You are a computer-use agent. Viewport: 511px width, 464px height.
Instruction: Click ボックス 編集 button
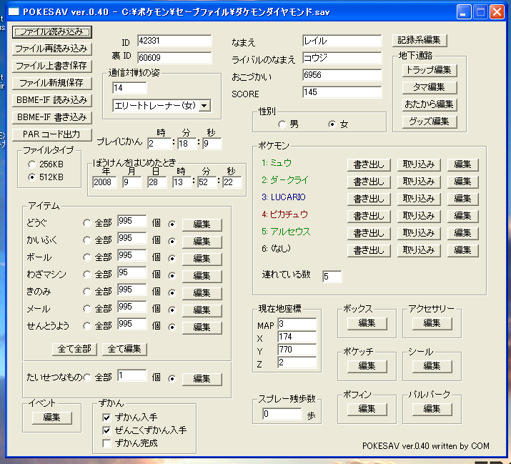click(367, 323)
